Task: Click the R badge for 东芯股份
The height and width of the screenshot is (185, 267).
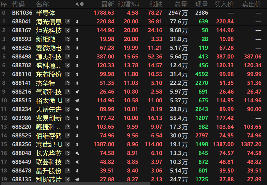Action: 67,74
